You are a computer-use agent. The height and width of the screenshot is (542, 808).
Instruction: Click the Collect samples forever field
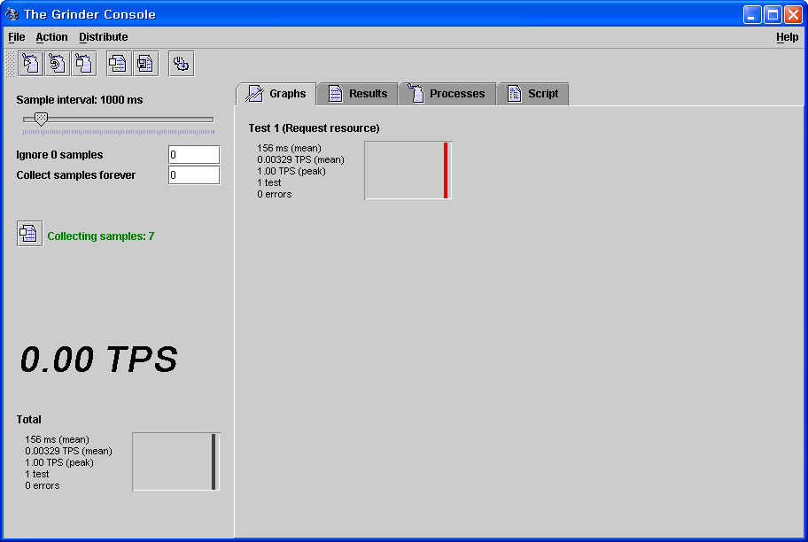194,175
